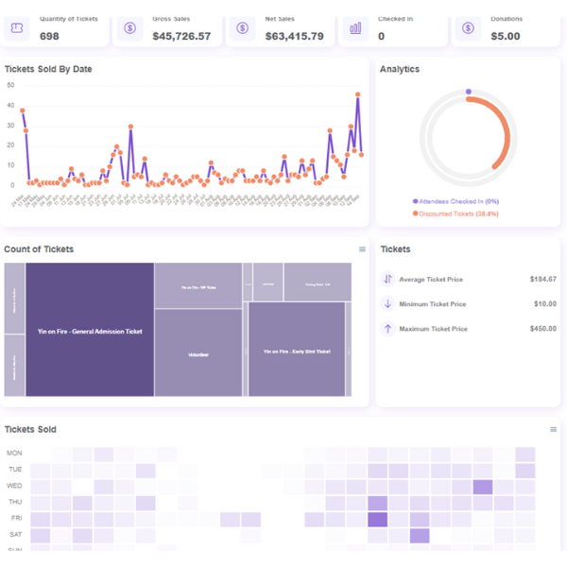Select the General Admission Ticket treemap block
This screenshot has width=567, height=567.
[x=90, y=330]
